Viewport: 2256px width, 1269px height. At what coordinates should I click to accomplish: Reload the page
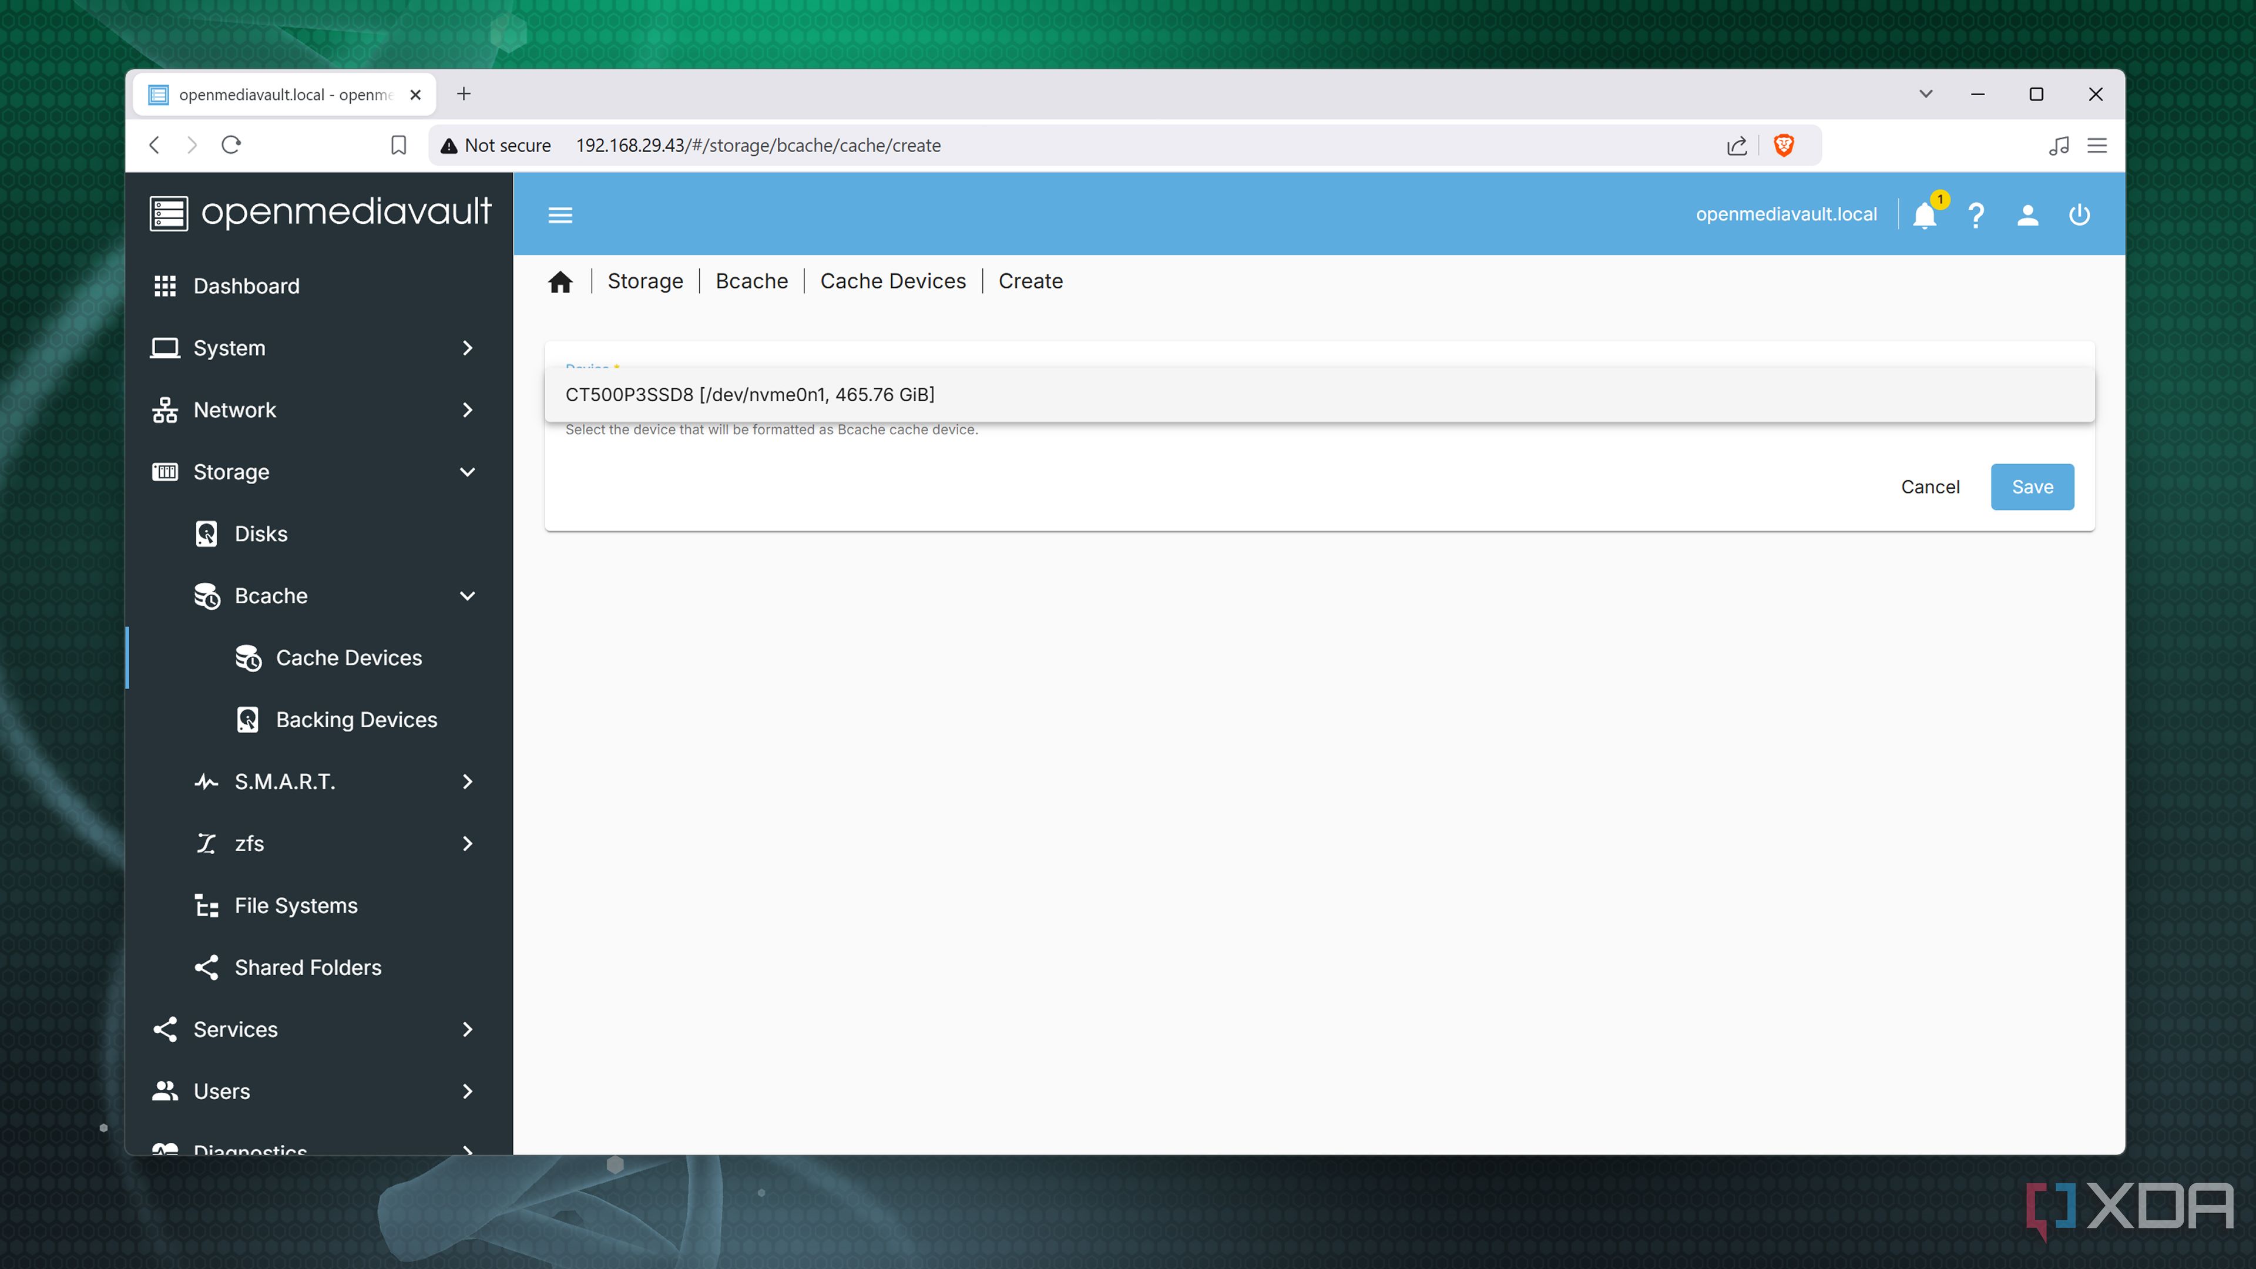click(x=231, y=145)
